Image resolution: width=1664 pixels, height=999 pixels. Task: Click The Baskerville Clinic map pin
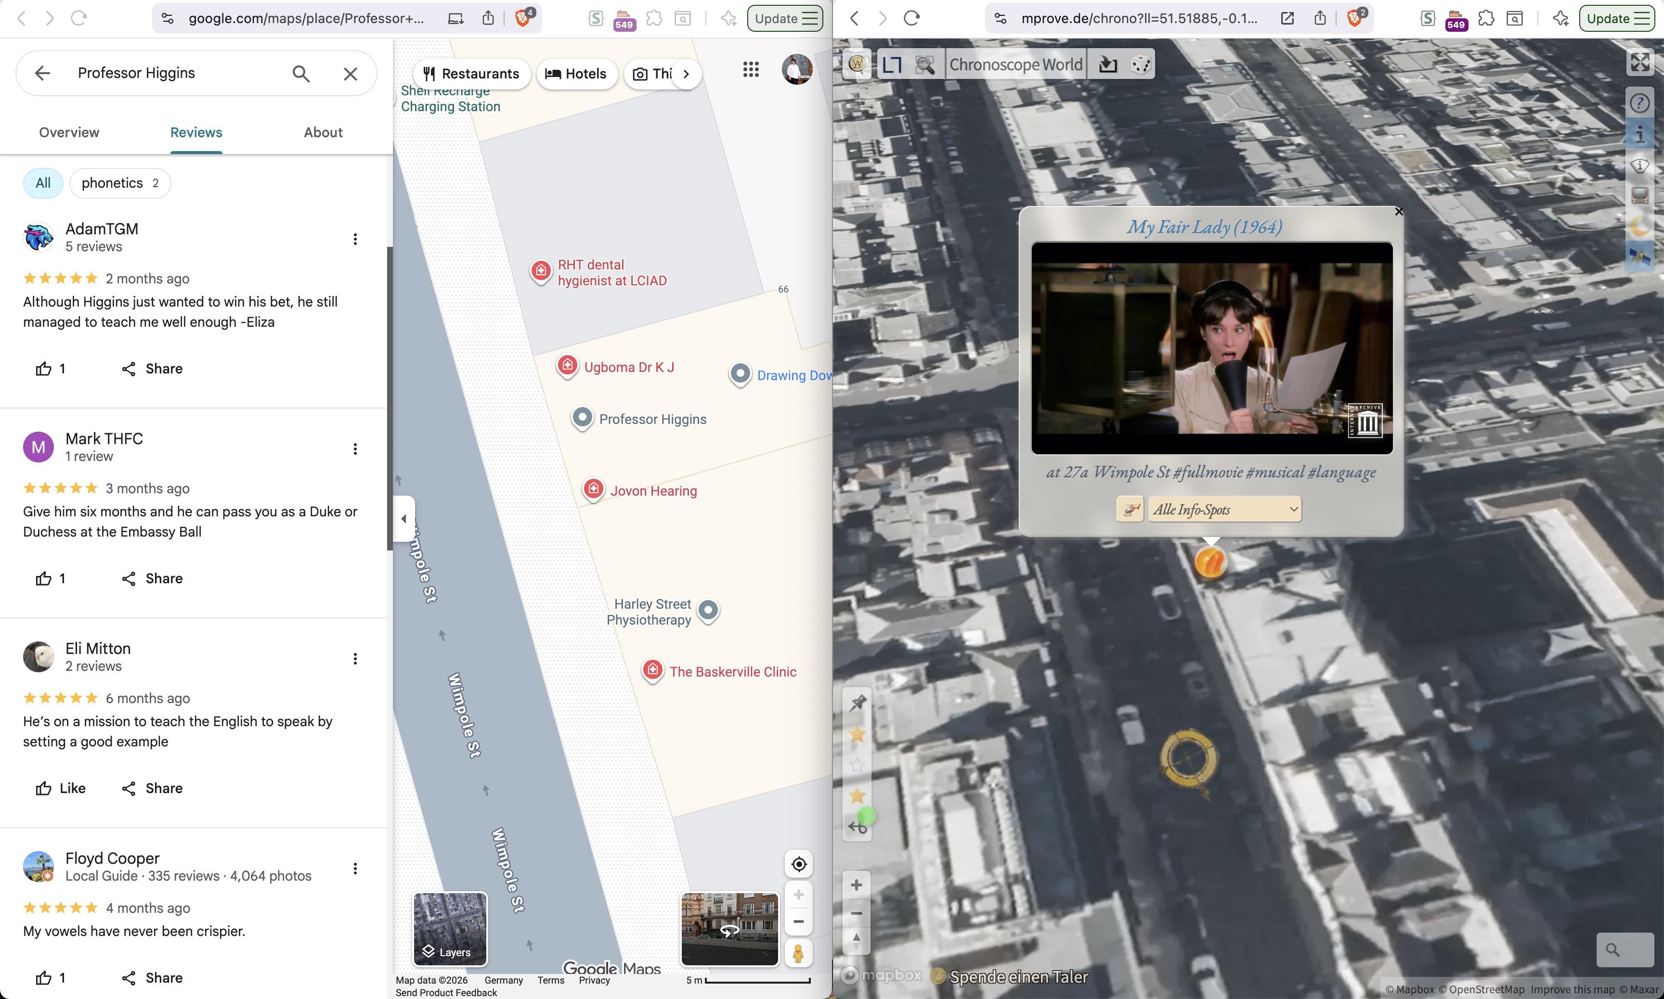click(x=652, y=670)
